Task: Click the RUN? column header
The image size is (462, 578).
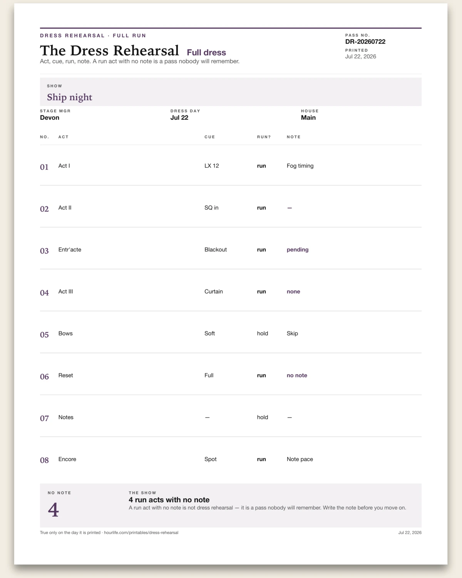Action: click(x=264, y=137)
